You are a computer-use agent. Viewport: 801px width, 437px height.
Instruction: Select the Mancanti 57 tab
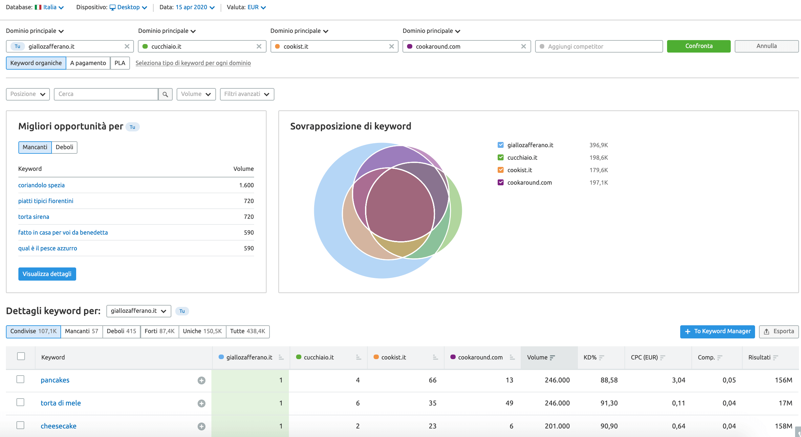pos(81,332)
